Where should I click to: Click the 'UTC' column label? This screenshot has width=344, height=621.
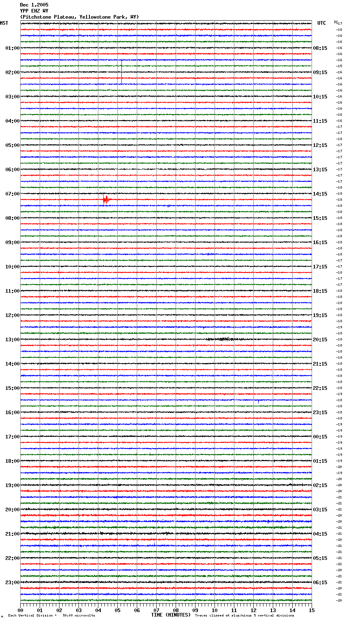[321, 23]
